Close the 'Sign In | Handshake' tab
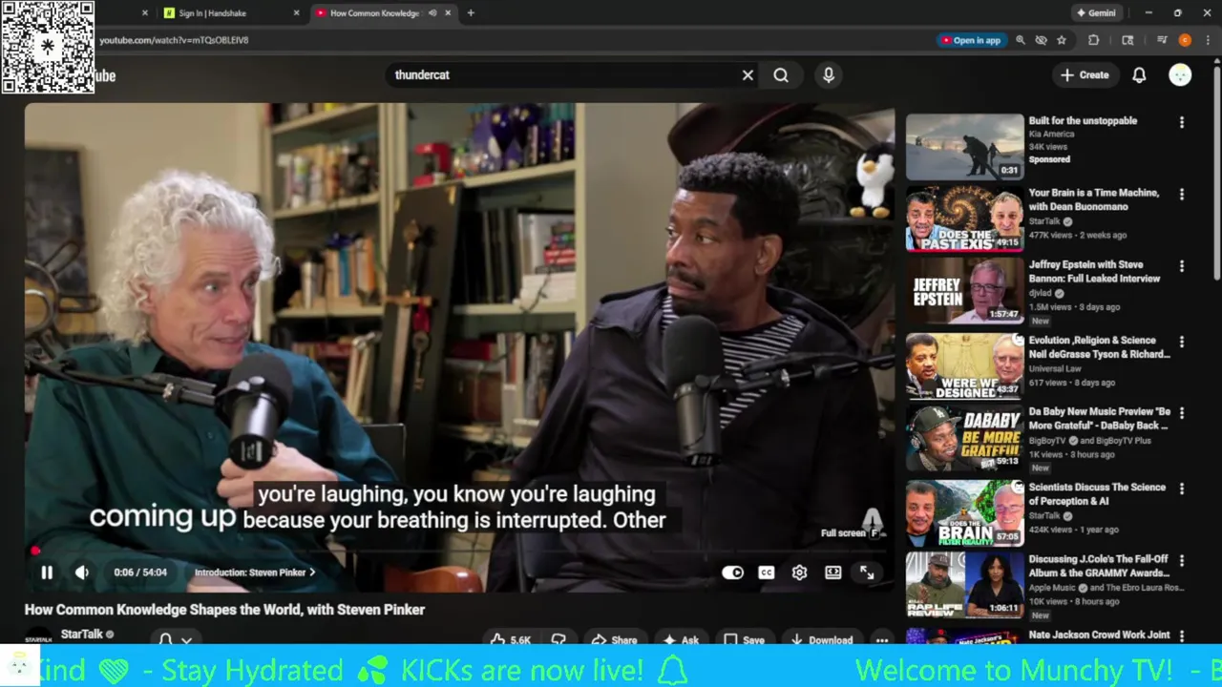Viewport: 1222px width, 687px height. click(296, 13)
